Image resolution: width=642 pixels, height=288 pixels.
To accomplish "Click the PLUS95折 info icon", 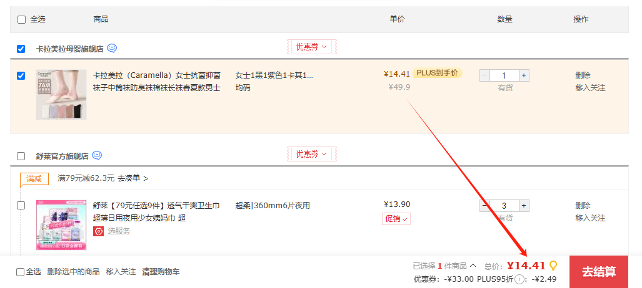I will pyautogui.click(x=519, y=279).
